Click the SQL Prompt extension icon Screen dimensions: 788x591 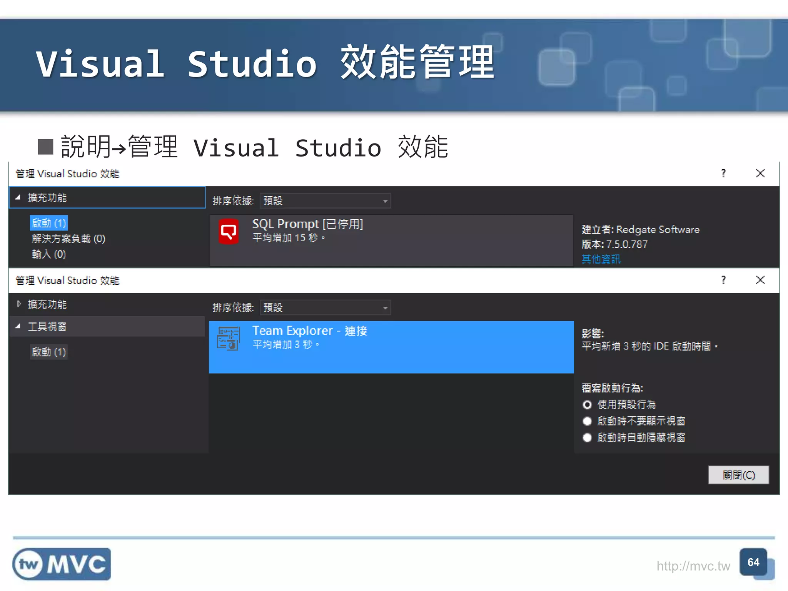(x=229, y=231)
